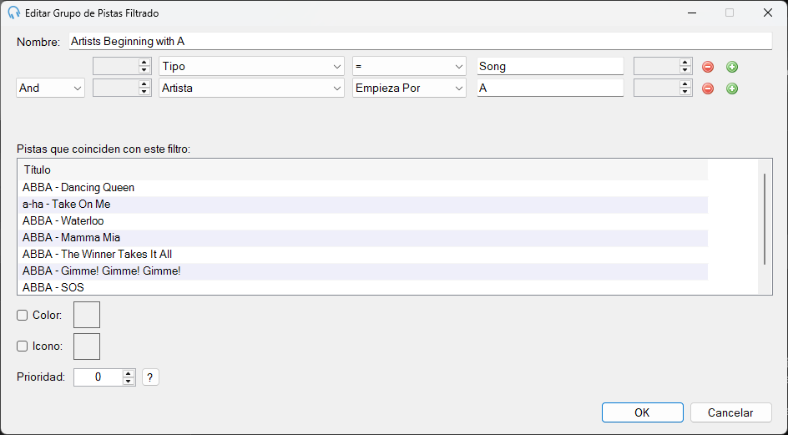Enable the Color checkbox
This screenshot has width=788, height=435.
pyautogui.click(x=22, y=316)
